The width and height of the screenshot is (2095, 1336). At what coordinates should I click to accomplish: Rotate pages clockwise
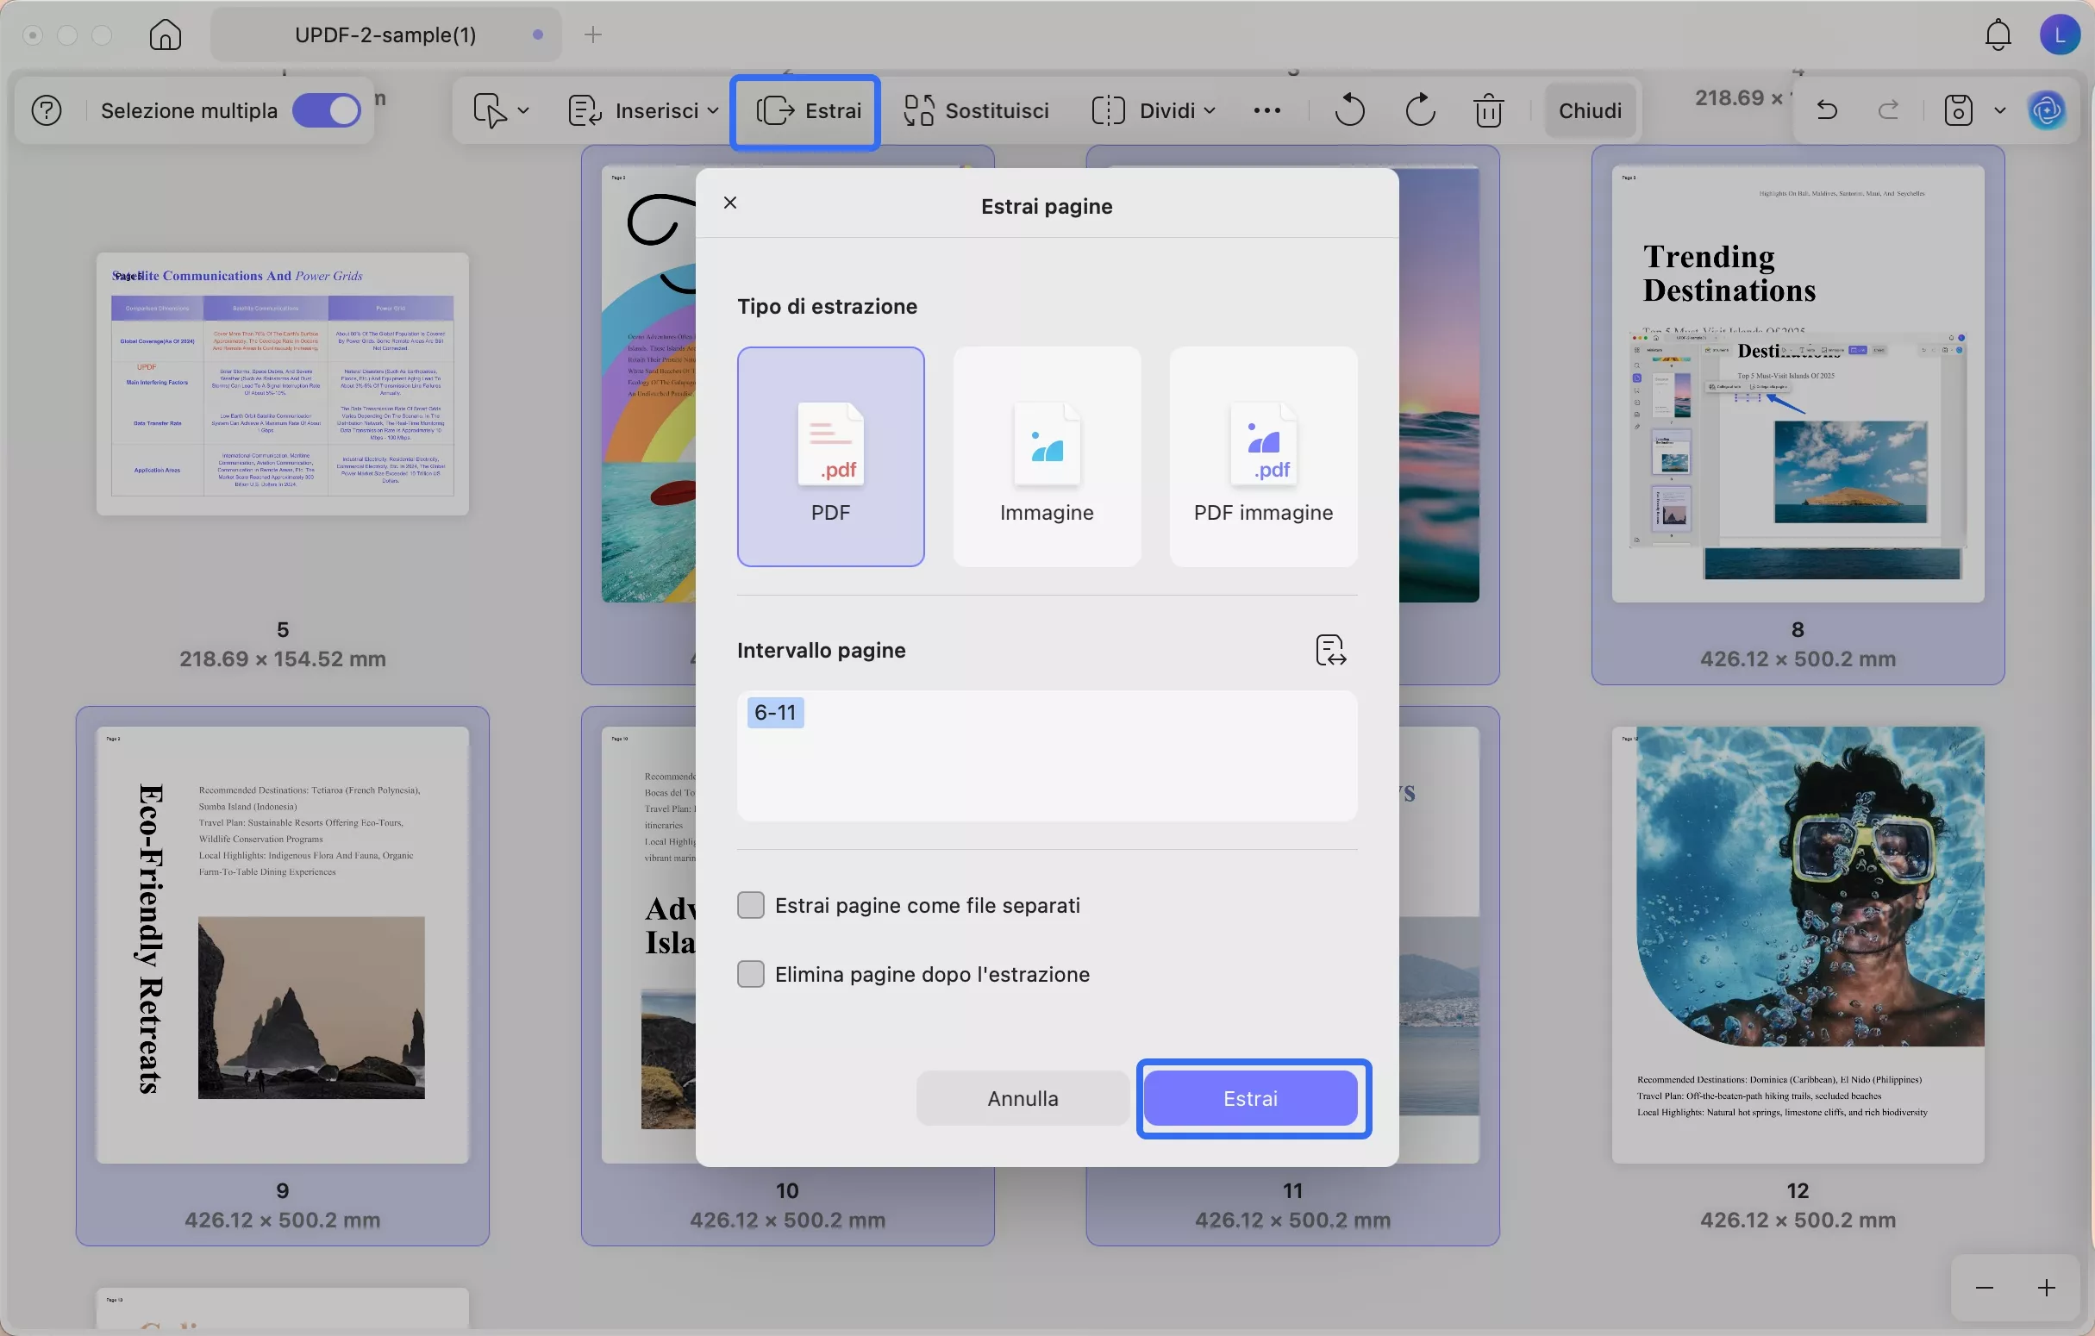pos(1420,110)
